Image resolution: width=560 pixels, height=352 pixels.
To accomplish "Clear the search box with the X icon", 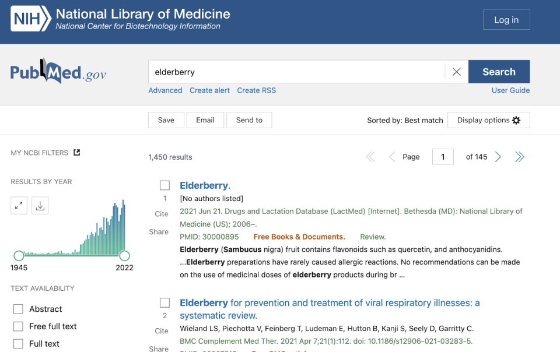I will pos(456,72).
